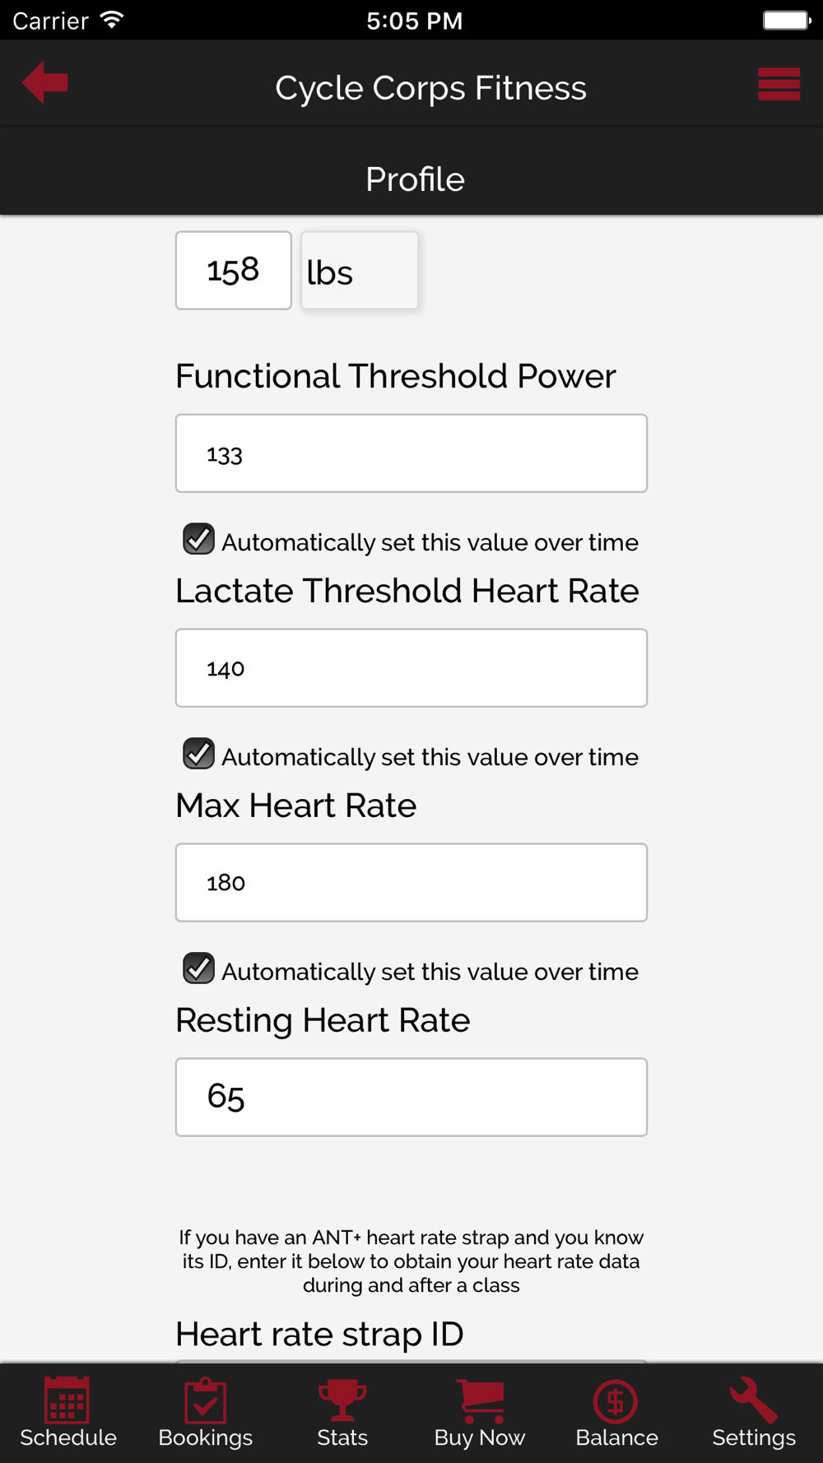The width and height of the screenshot is (823, 1463).
Task: Open the hamburger menu icon
Action: pos(779,84)
